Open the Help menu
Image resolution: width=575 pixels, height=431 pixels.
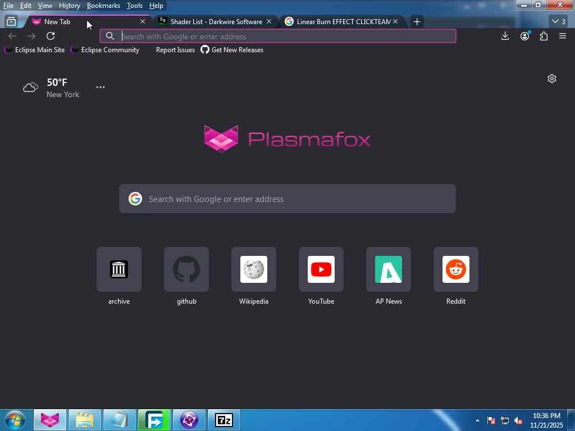156,6
